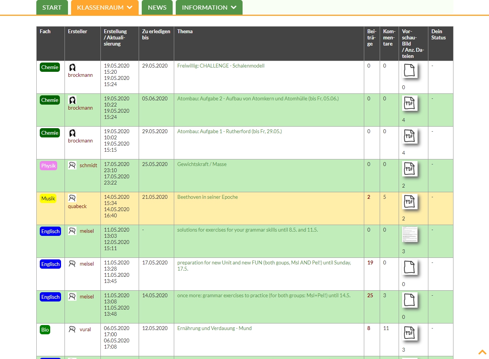Open 'Atombau: Aufgabe 1 - Rutherford' link
This screenshot has width=489, height=359.
[229, 131]
